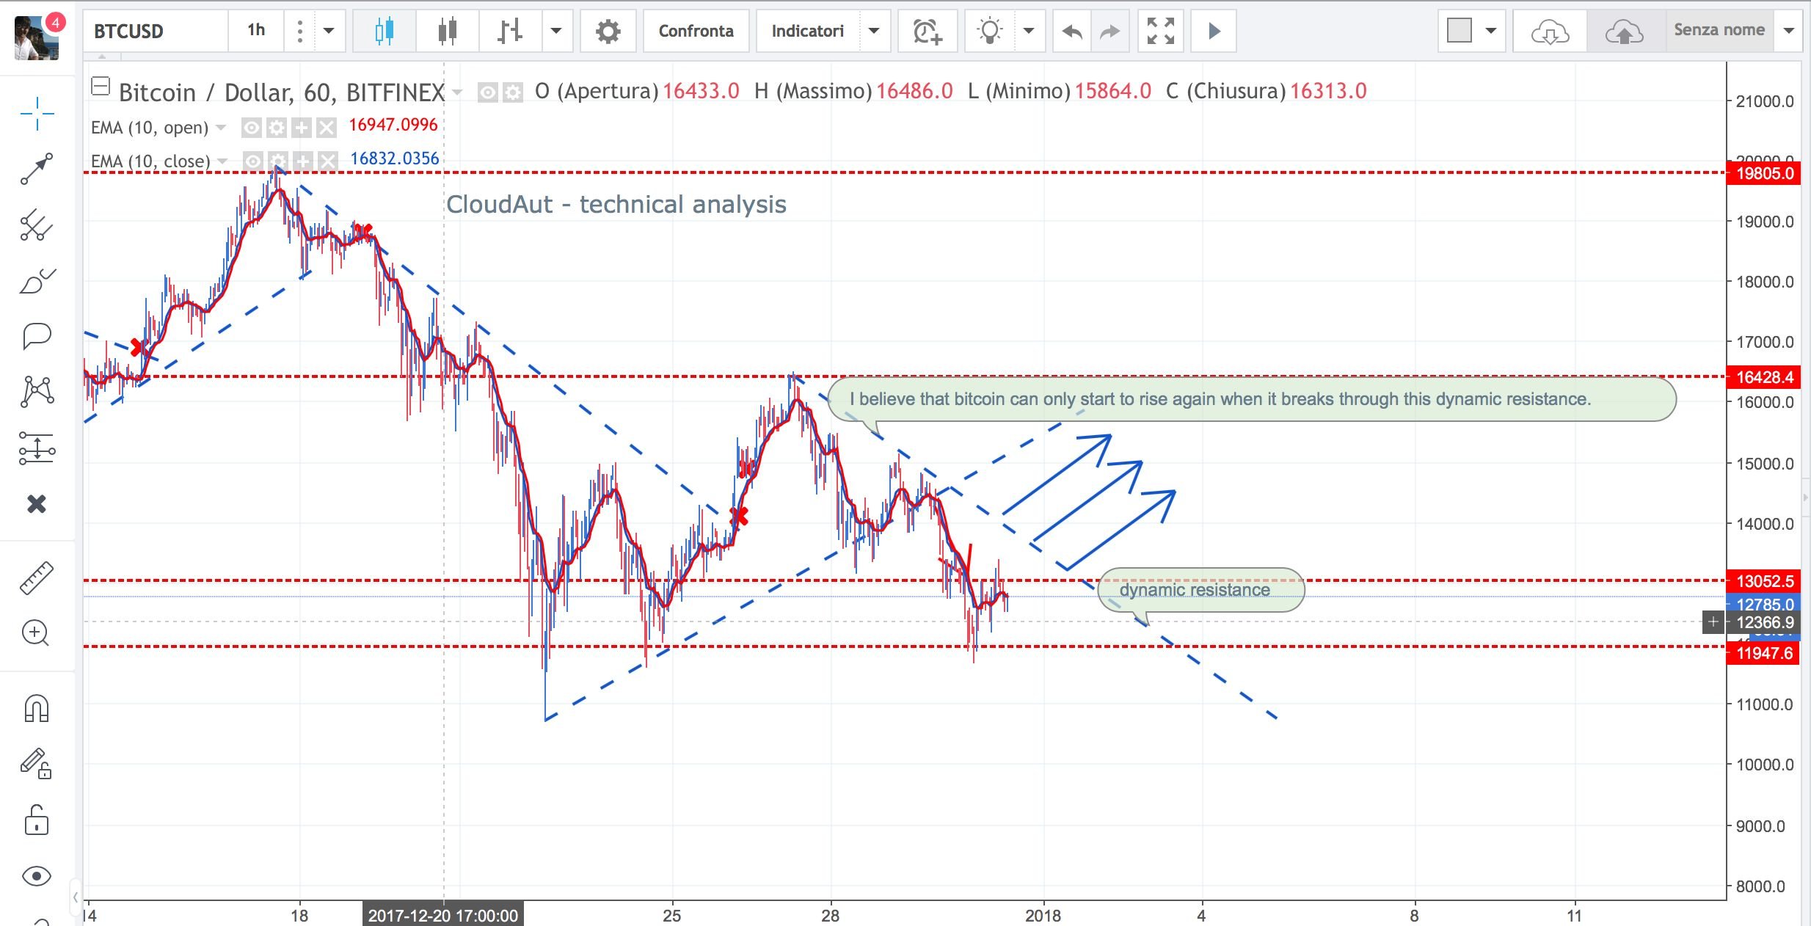
Task: Select the dynamic resistance callout
Action: click(1200, 590)
